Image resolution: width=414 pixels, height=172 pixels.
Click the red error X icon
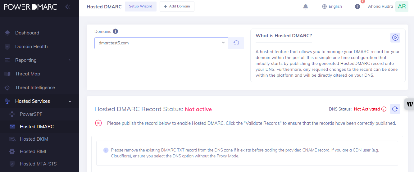point(98,123)
